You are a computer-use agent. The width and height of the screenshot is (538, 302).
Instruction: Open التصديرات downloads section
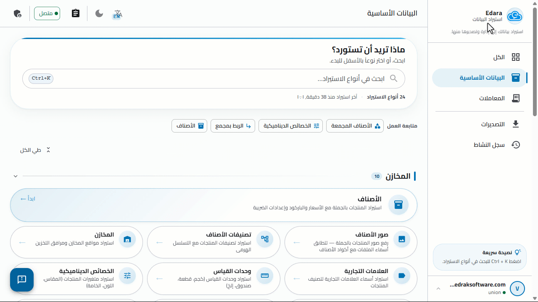pyautogui.click(x=480, y=125)
